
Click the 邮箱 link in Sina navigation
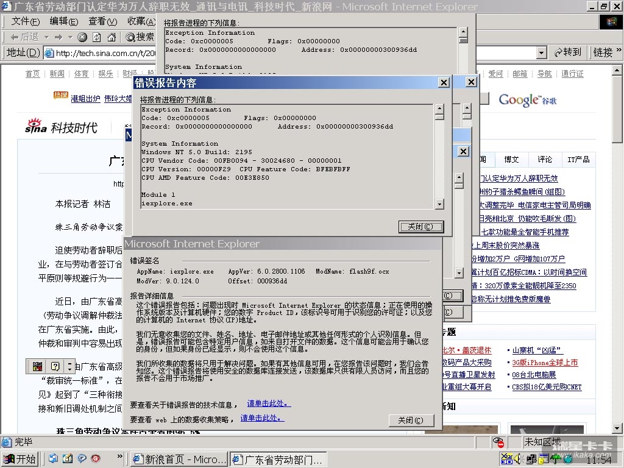pos(520,74)
